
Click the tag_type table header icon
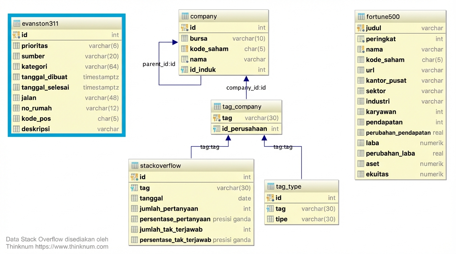[x=271, y=187]
